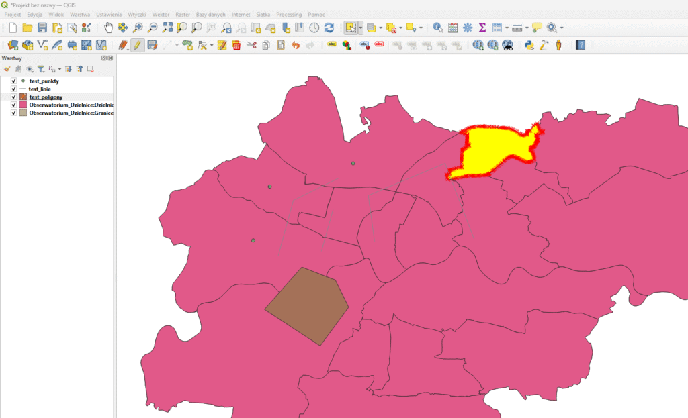Open the layer filter dropdown in Warstwy panel
Screen dimensions: 688x418
point(41,68)
